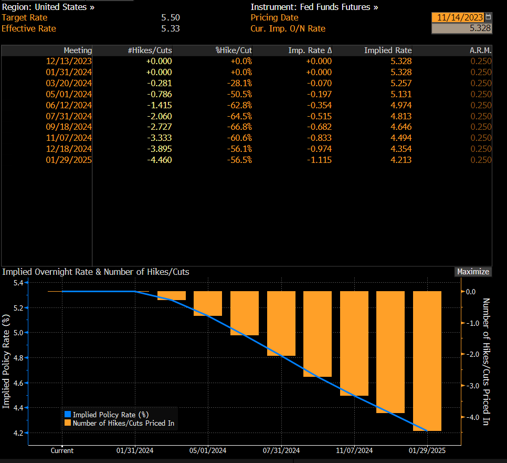Open the calendar icon beside Pricing Date

(489, 17)
